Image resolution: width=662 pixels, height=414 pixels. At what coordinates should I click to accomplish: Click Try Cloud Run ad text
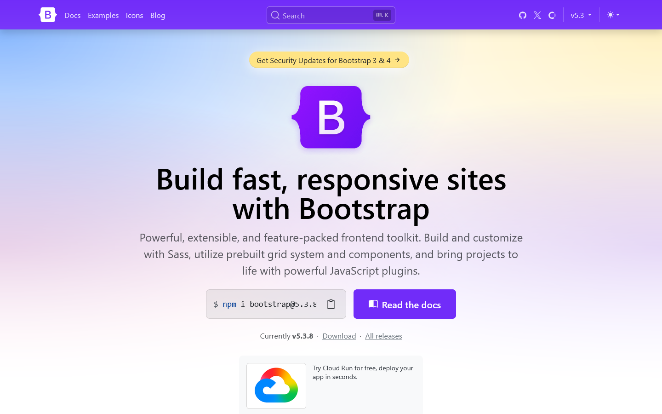coord(363,373)
